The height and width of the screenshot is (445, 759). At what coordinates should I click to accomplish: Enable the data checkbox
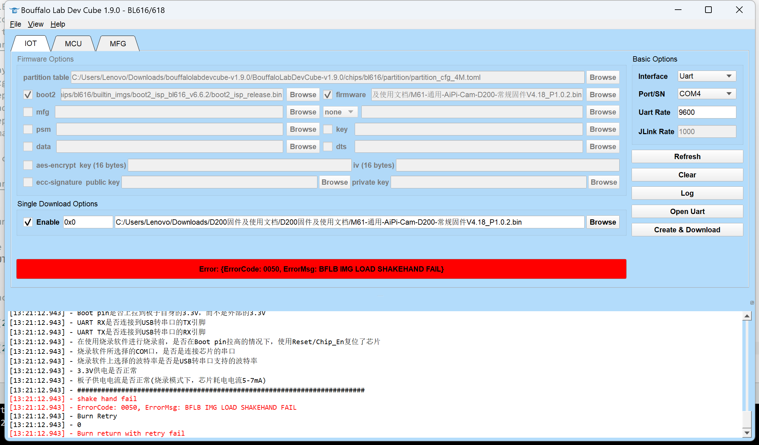point(28,147)
